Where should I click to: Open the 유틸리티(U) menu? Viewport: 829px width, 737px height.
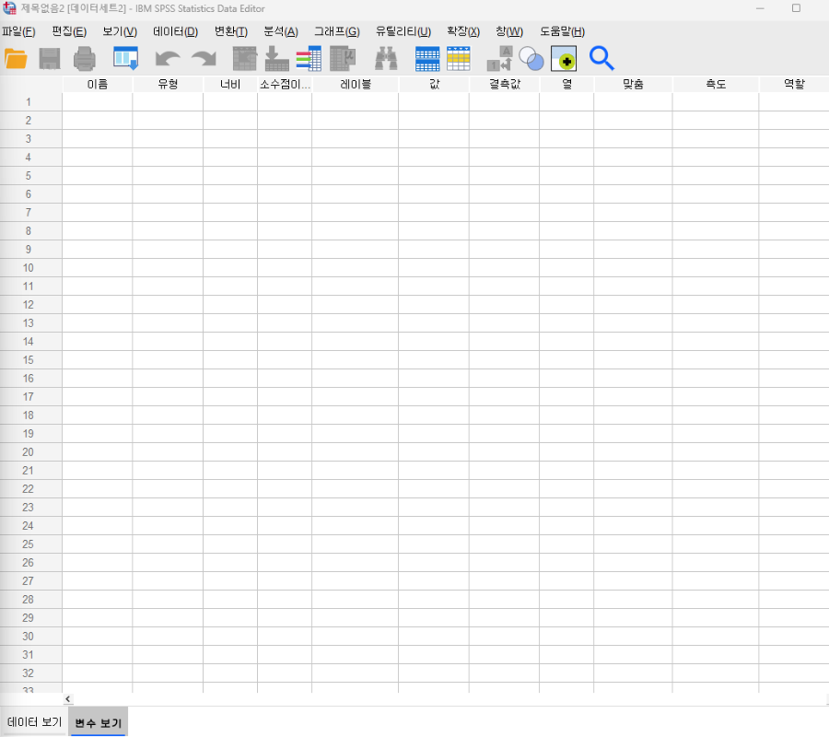coord(403,31)
